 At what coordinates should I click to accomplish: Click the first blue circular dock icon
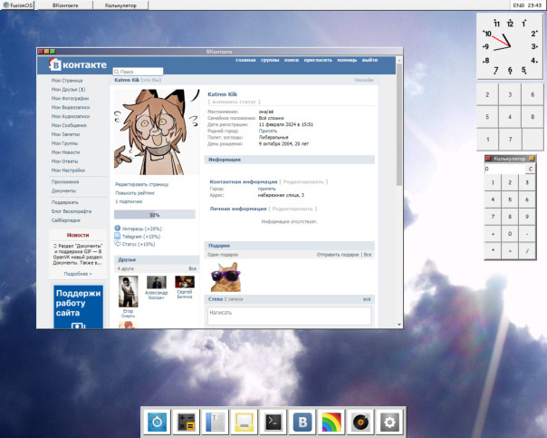point(158,421)
